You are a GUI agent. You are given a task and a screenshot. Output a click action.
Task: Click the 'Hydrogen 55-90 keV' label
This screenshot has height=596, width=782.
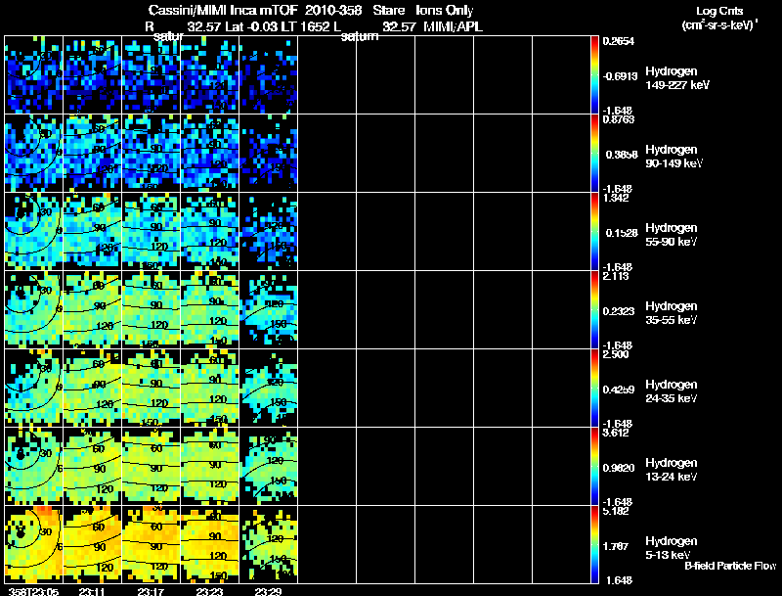click(672, 235)
